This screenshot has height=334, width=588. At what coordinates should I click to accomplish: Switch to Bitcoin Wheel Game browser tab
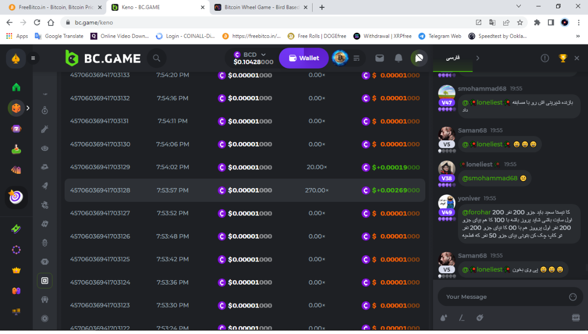point(261,7)
